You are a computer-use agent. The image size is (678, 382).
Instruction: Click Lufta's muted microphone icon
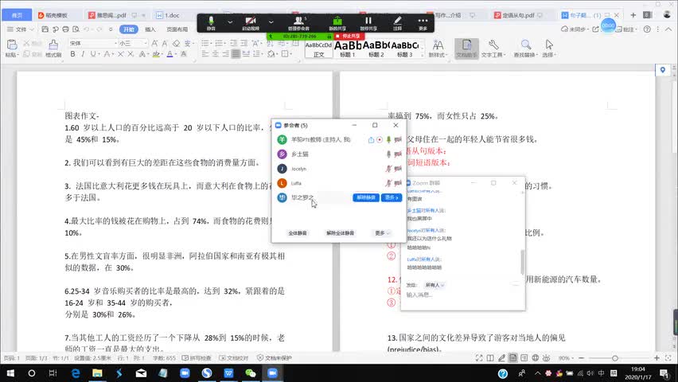pos(388,183)
